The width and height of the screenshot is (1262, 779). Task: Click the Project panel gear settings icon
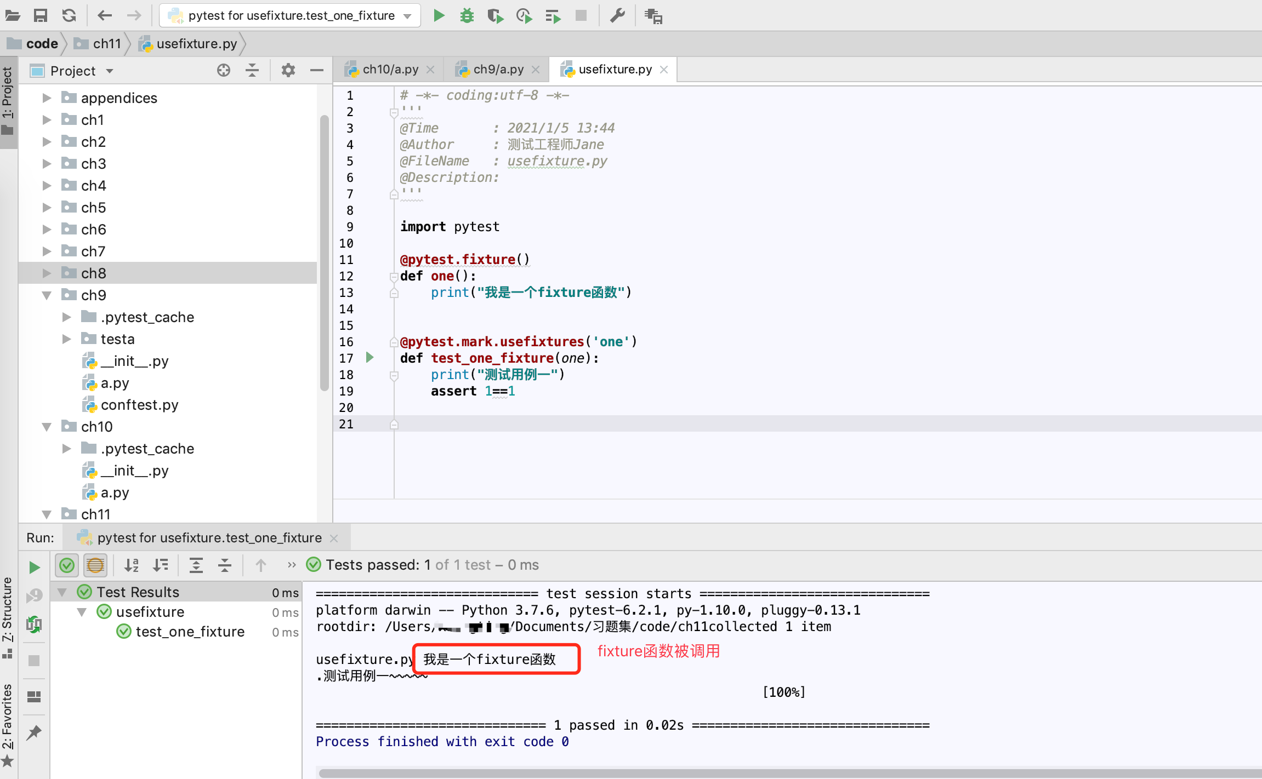pos(288,70)
